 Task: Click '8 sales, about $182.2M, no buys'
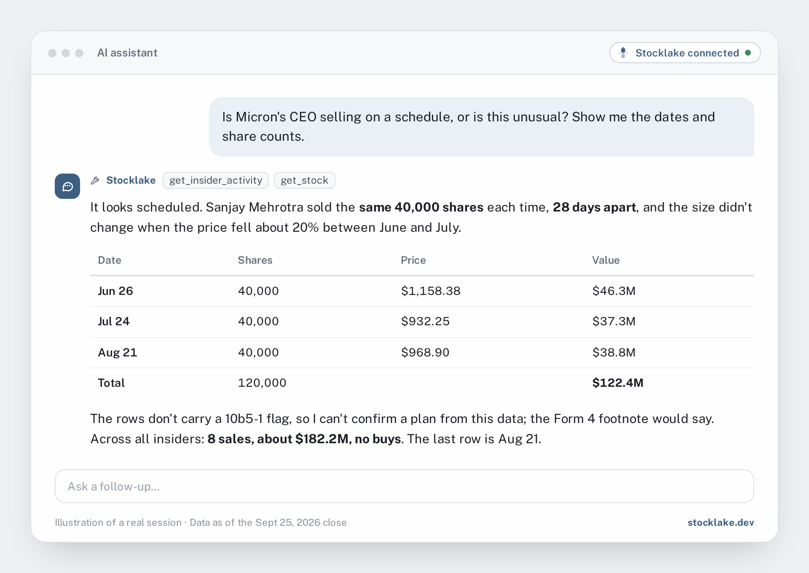[304, 439]
